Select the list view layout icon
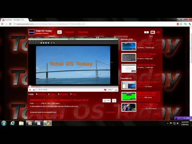 [158, 32]
